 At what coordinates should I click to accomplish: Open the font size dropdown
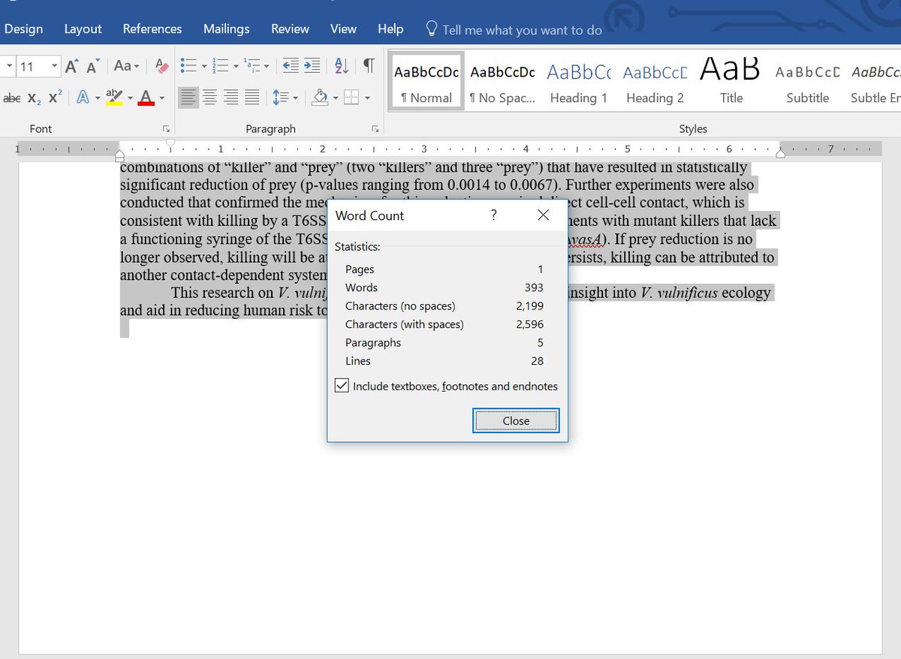point(54,66)
